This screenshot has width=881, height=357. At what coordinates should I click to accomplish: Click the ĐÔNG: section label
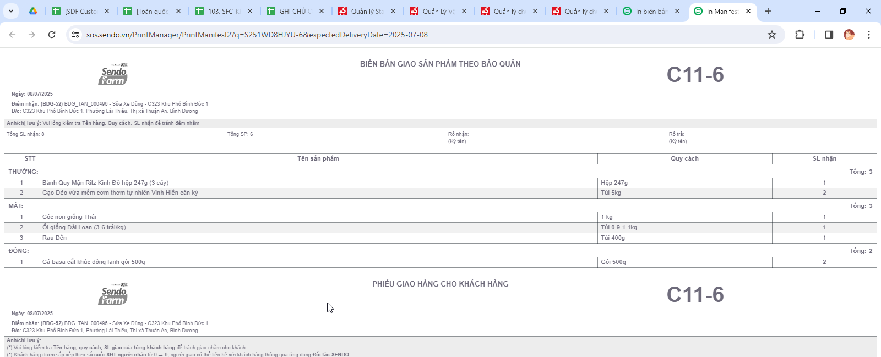coord(18,251)
